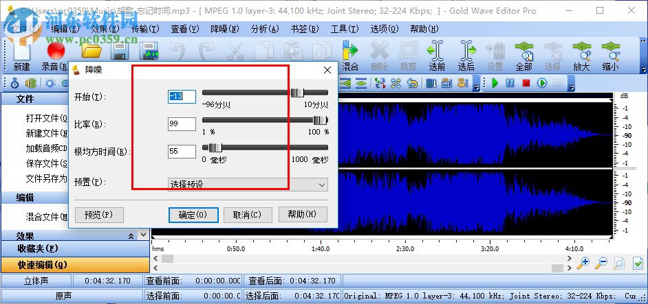Click 新建文件 in the side panel

pyautogui.click(x=46, y=133)
